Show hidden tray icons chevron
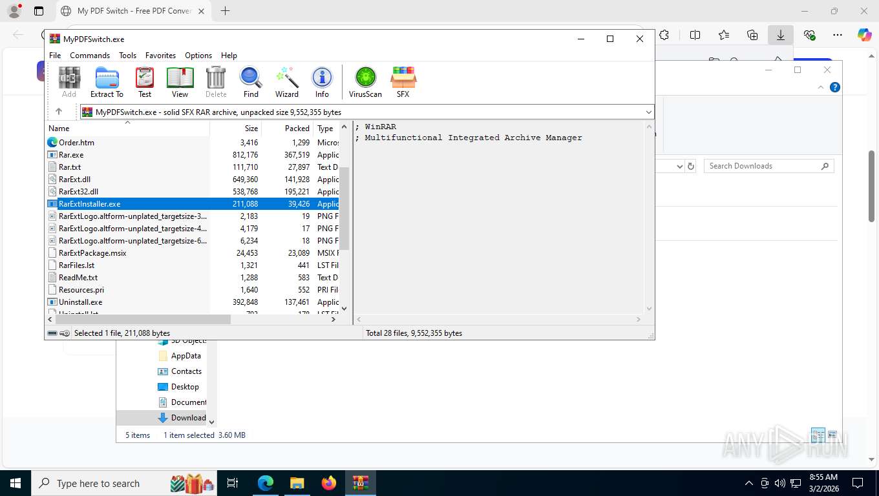879x496 pixels. pos(749,483)
